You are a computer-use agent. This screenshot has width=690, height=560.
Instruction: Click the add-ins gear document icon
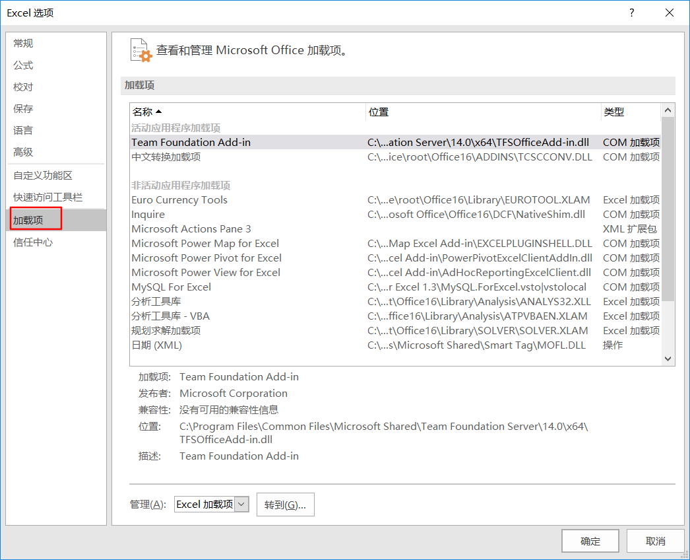click(x=141, y=50)
